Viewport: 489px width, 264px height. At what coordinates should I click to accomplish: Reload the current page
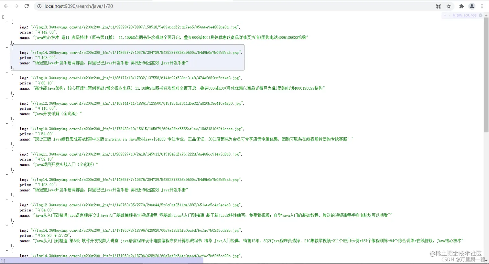(27, 6)
